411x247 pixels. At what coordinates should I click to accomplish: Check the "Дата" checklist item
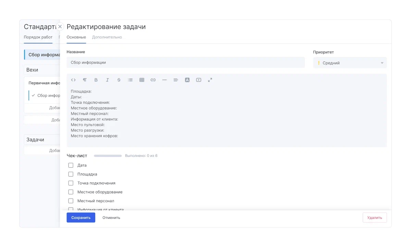tap(71, 165)
